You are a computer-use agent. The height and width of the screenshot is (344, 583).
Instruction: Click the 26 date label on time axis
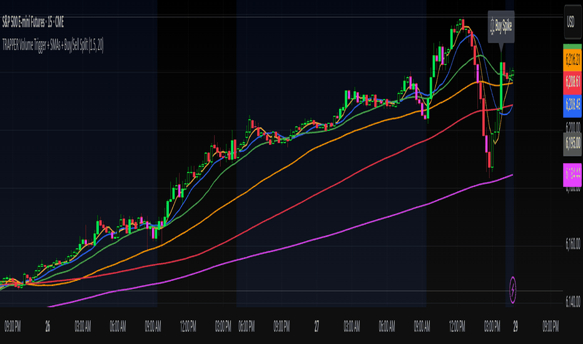tap(48, 326)
